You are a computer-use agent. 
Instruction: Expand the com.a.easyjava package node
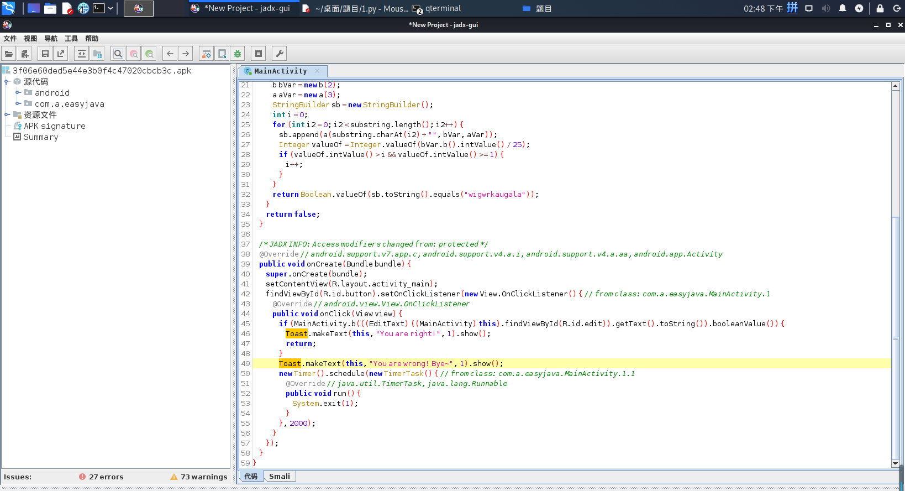(18, 104)
